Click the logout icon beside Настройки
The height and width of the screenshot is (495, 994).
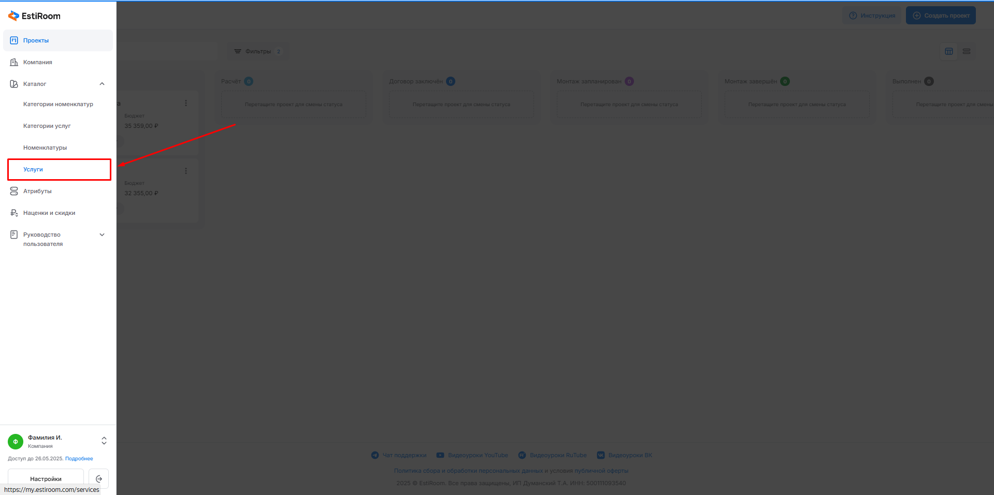(x=99, y=479)
